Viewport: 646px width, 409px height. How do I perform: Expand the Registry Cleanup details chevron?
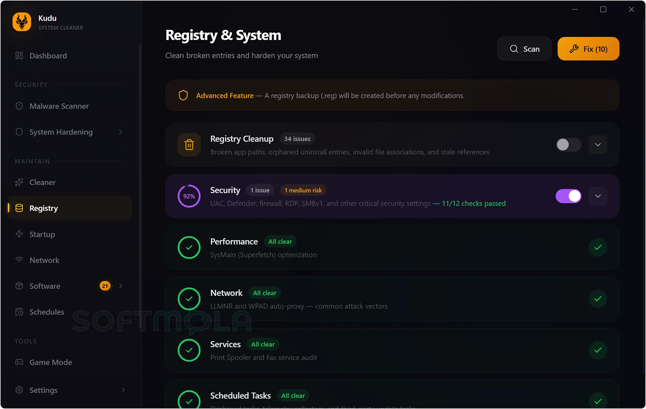click(x=598, y=145)
